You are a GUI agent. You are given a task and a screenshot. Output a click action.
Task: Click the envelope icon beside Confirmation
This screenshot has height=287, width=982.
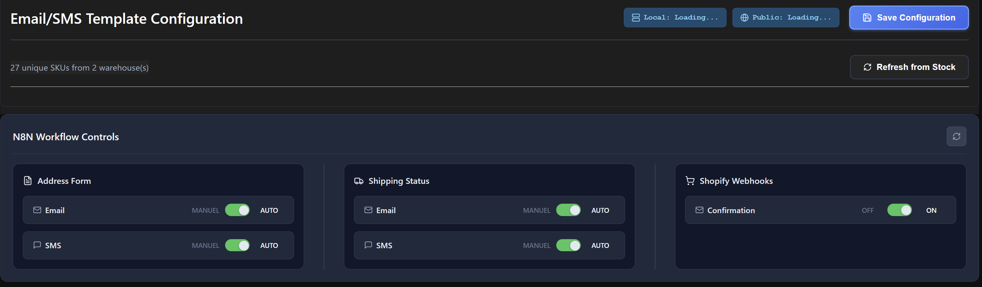[x=699, y=210]
